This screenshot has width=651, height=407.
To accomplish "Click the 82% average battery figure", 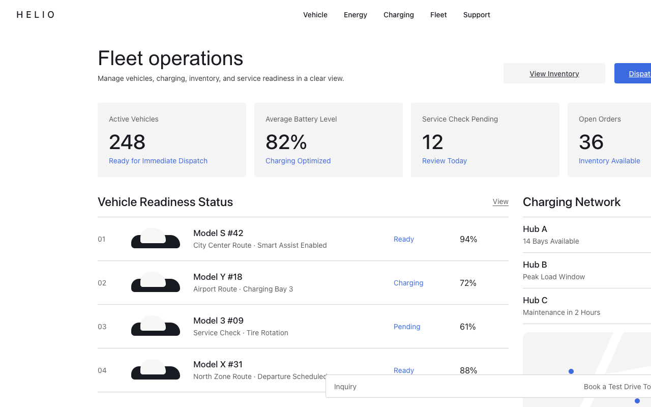I will pyautogui.click(x=286, y=142).
